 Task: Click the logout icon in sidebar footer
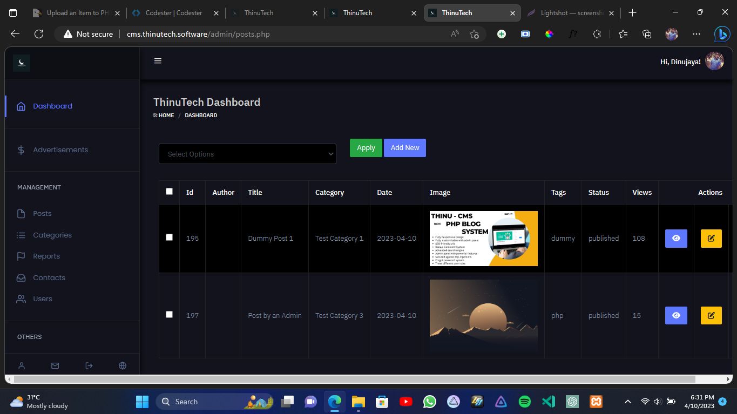pyautogui.click(x=89, y=366)
